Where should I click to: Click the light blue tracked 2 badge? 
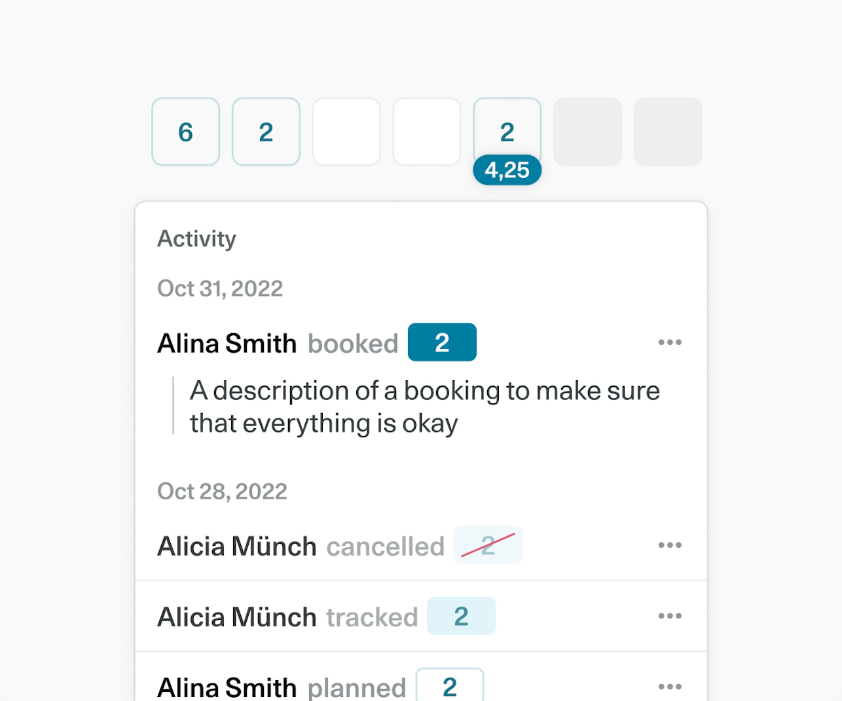(461, 616)
